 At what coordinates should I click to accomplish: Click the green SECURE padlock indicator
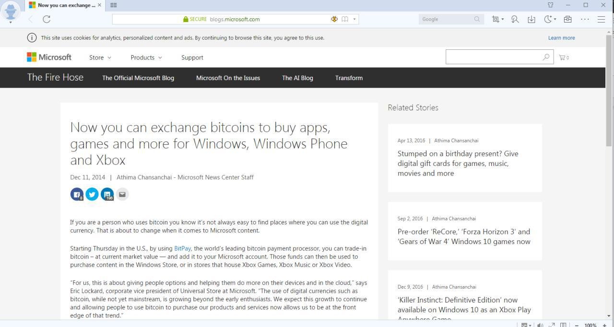(x=195, y=19)
